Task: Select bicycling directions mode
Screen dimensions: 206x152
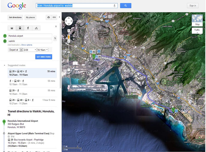Action: [36, 28]
